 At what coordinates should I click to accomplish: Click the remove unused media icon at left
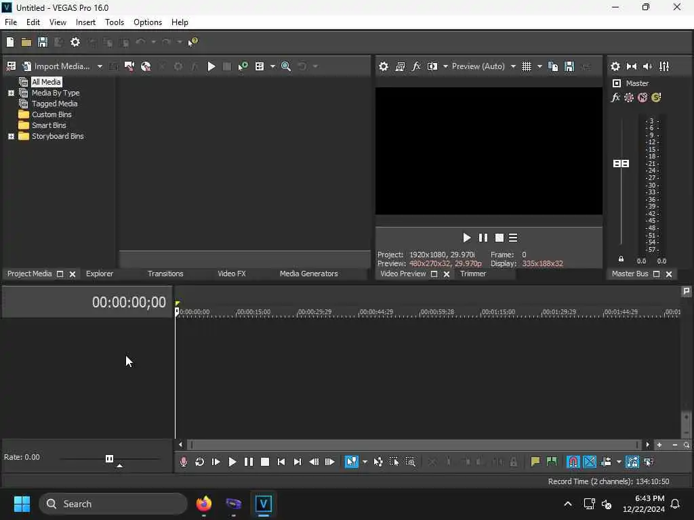tap(11, 66)
